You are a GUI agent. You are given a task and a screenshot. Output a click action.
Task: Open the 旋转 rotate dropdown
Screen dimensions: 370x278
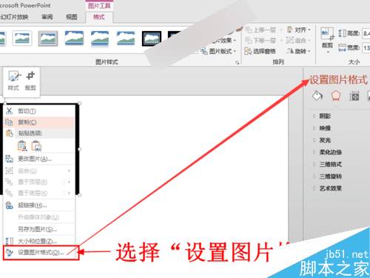click(x=298, y=51)
